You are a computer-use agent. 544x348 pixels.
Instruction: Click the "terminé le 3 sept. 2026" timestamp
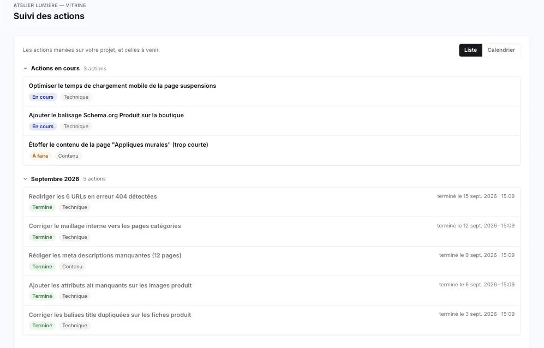(x=477, y=314)
